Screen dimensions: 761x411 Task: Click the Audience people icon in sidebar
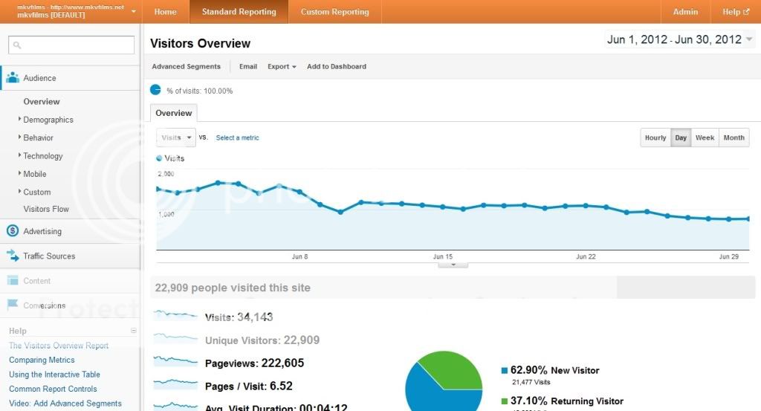coord(13,78)
